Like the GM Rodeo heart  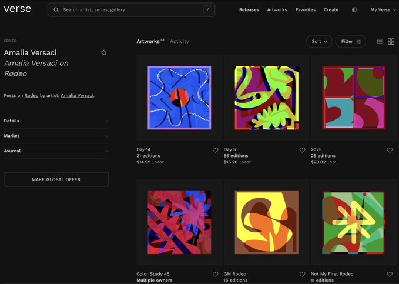[302, 274]
